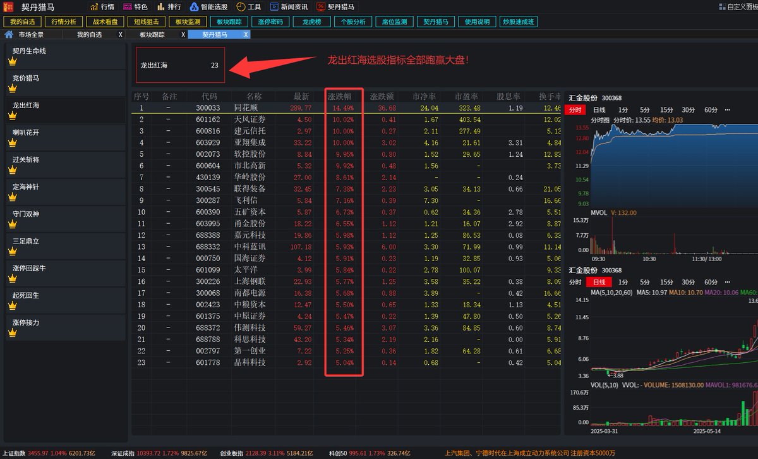The width and height of the screenshot is (758, 459).
Task: Select 15分 above the MA K-line chart
Action: pos(666,282)
